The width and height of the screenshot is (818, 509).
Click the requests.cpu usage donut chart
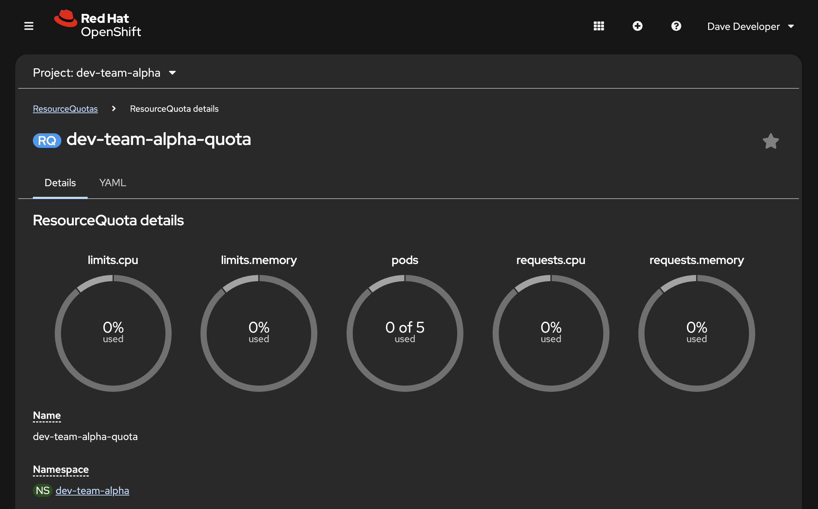[x=551, y=333]
